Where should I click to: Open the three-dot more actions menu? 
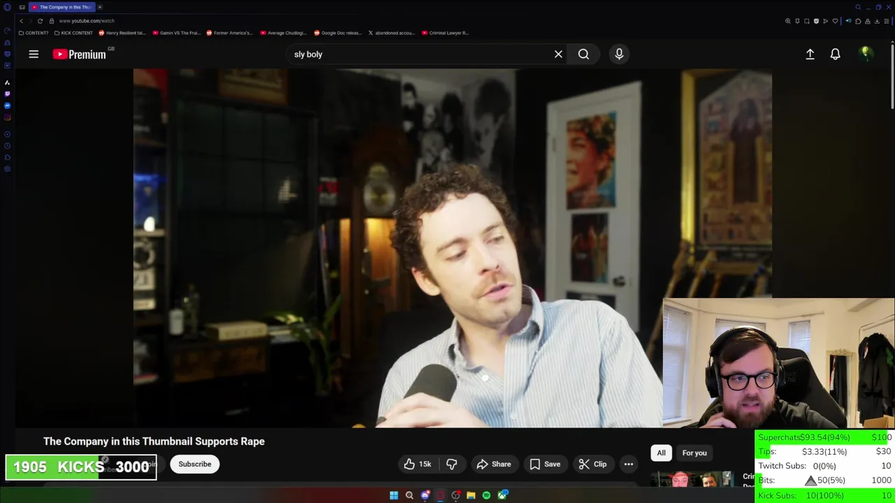(629, 464)
